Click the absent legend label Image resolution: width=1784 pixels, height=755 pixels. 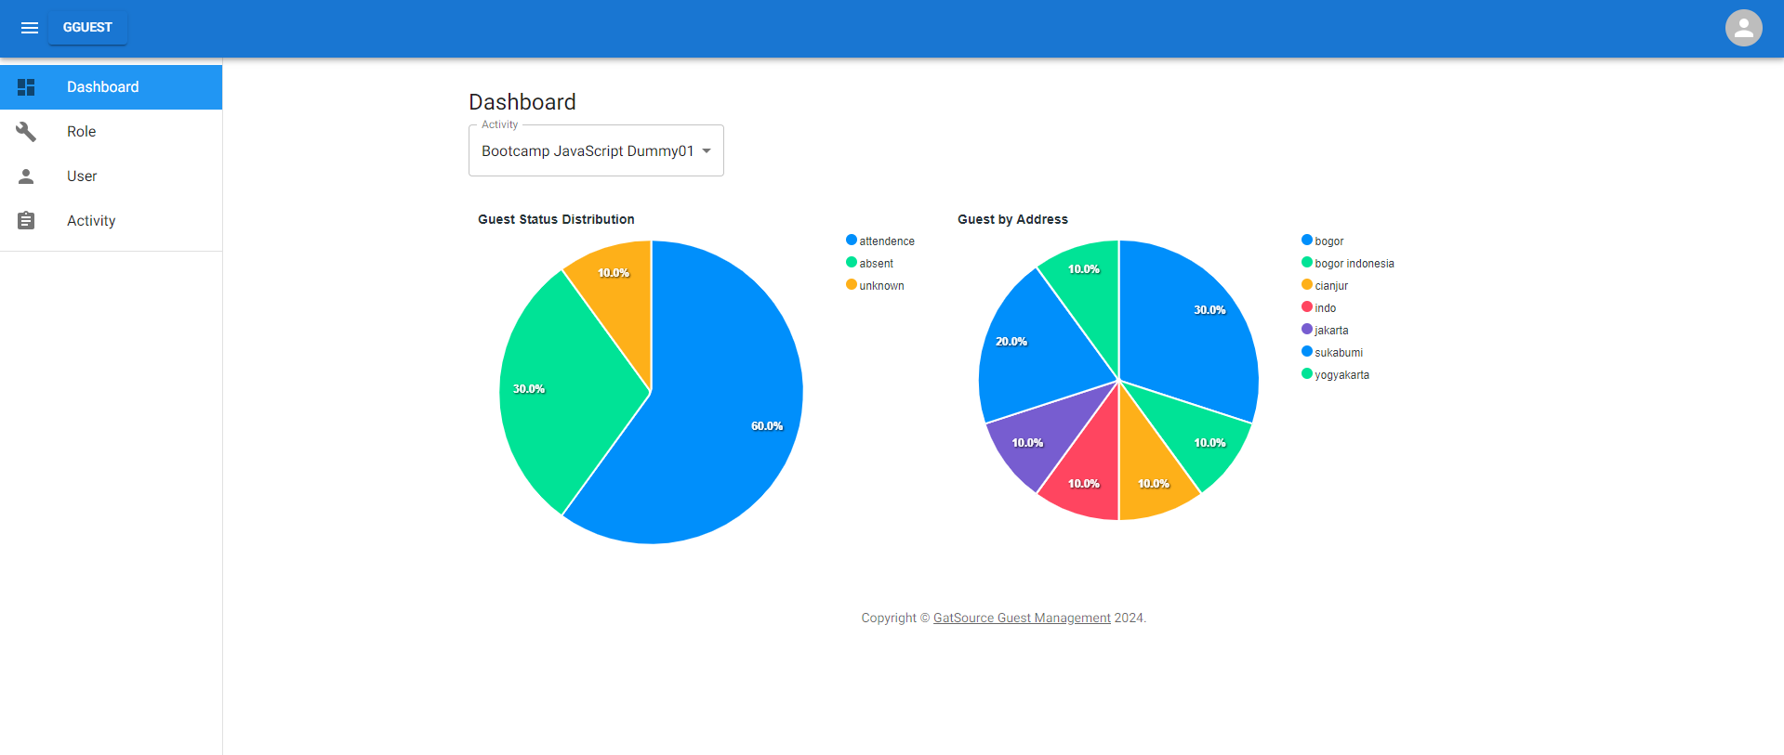(876, 264)
